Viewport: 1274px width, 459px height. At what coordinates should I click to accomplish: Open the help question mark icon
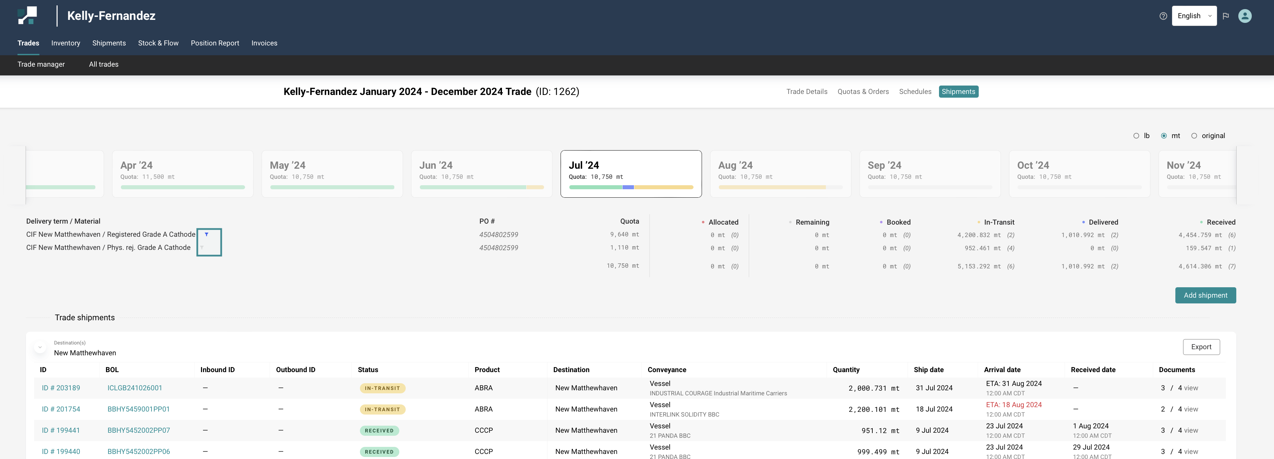click(x=1163, y=16)
